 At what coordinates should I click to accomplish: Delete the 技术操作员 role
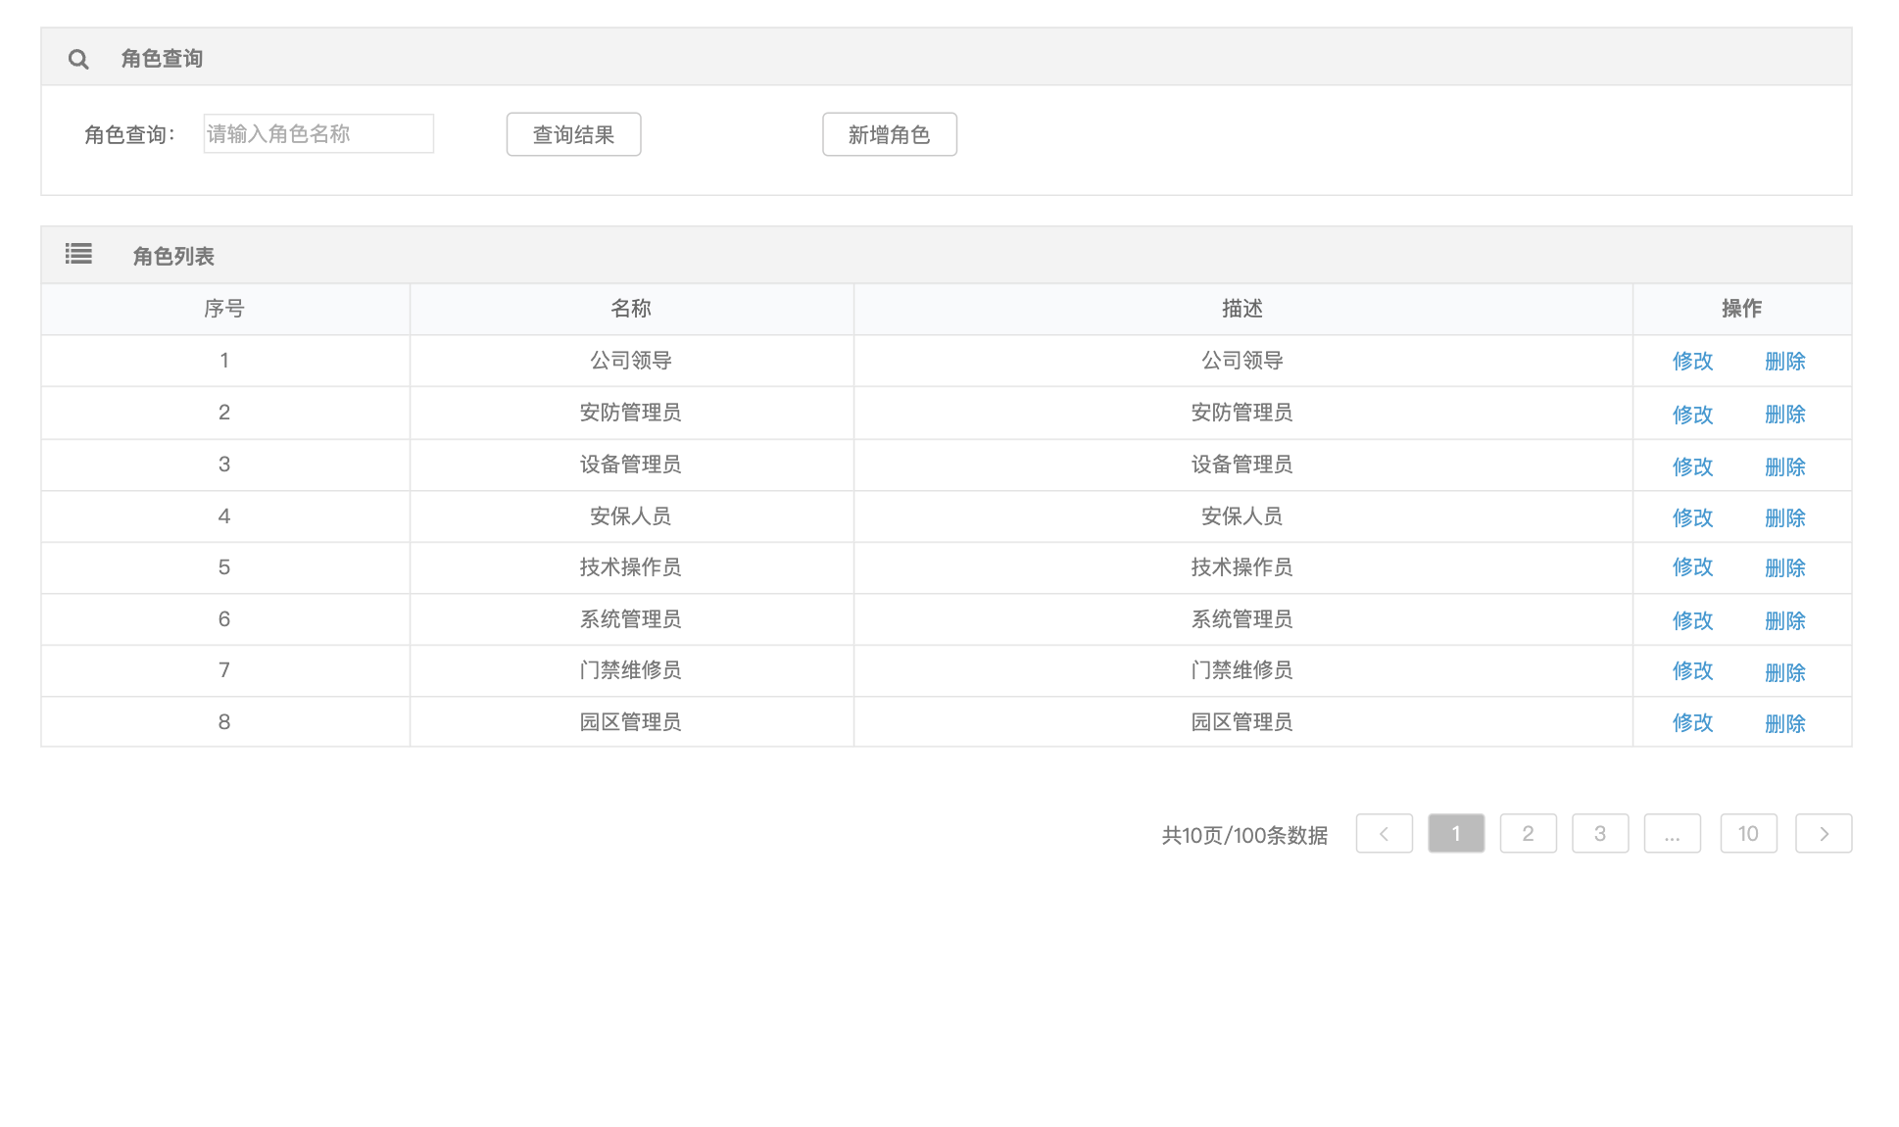click(x=1784, y=568)
